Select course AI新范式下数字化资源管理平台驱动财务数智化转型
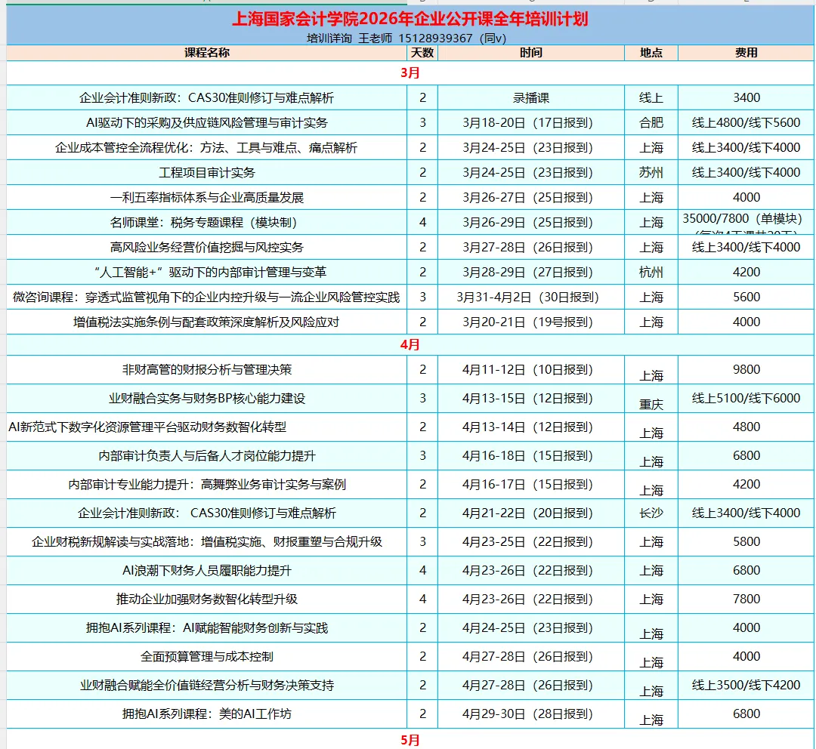816x749 pixels. [206, 427]
